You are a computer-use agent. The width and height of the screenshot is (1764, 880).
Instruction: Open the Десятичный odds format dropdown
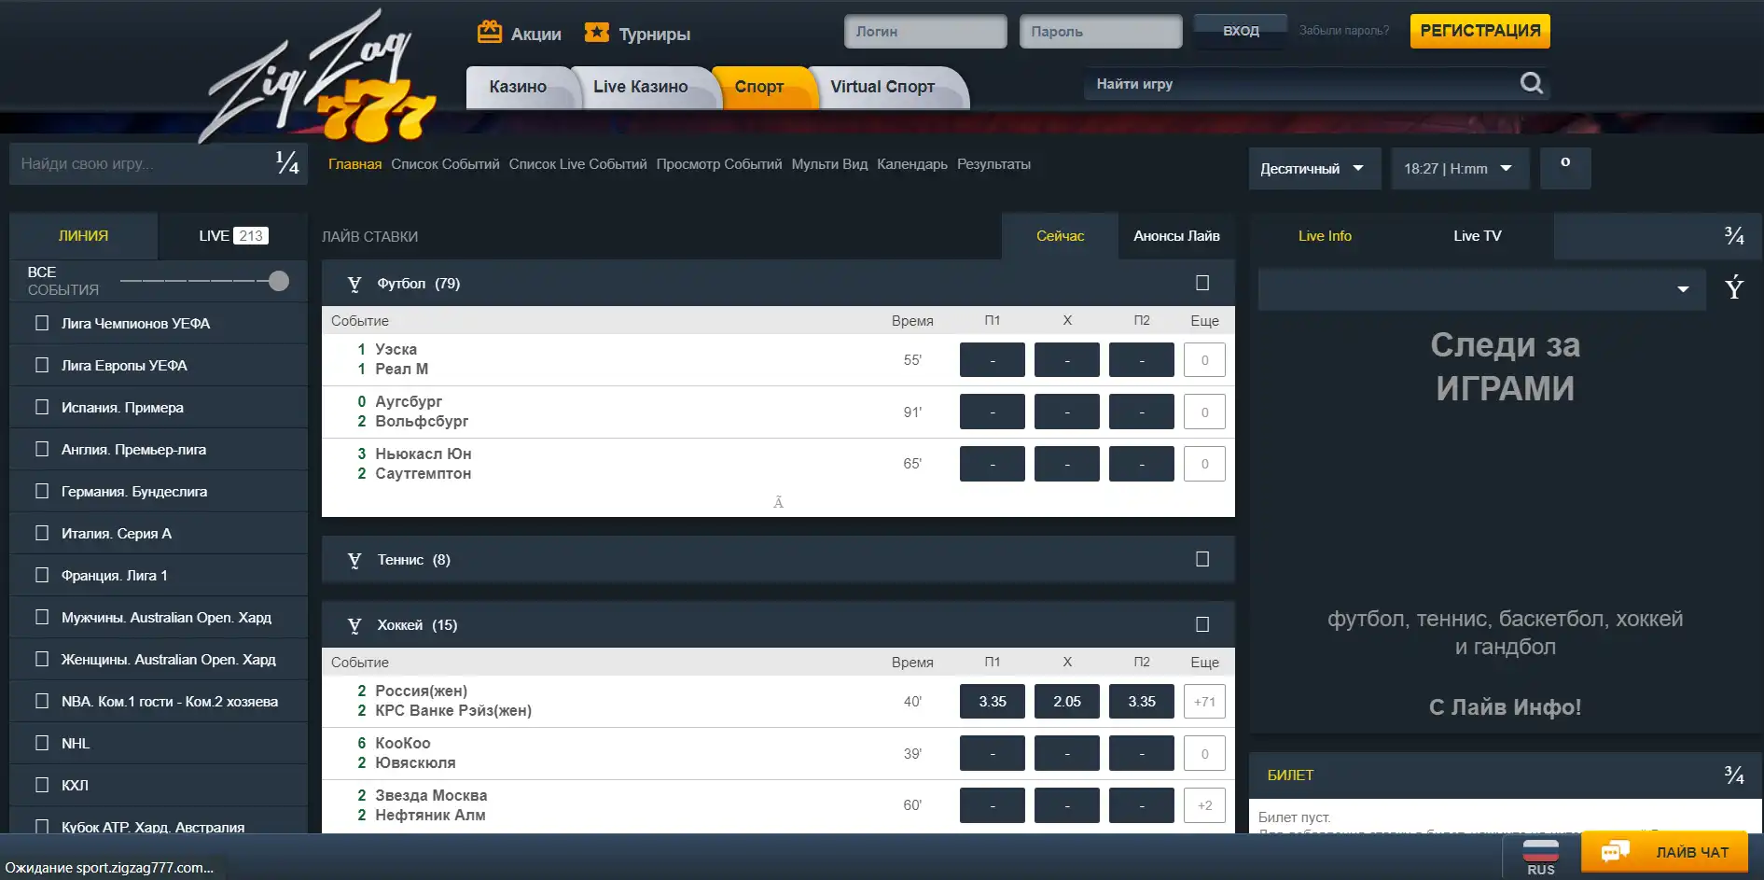pos(1313,169)
